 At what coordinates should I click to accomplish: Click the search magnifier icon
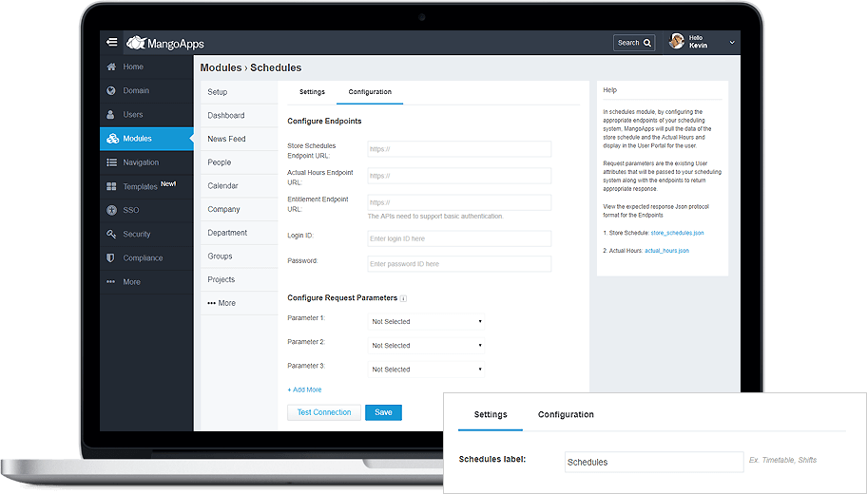647,43
